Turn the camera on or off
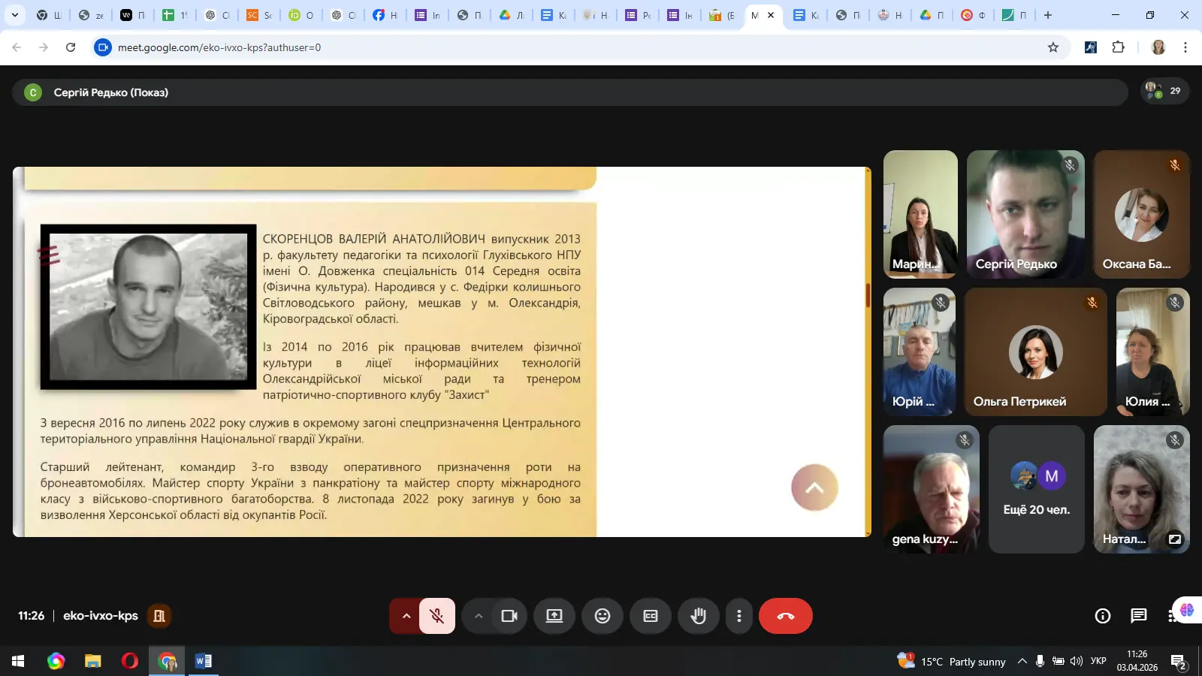 [509, 616]
